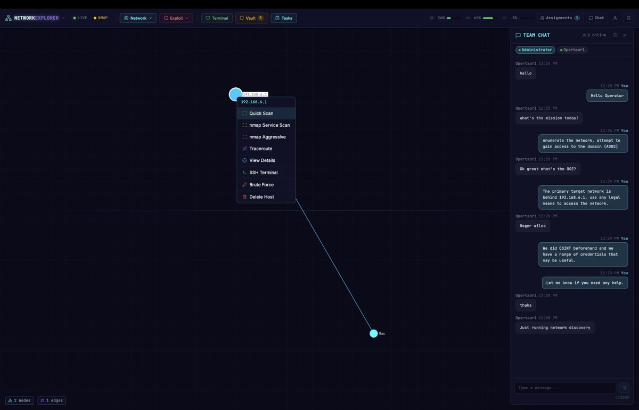
Task: Select Traceroute in the host menu
Action: [x=266, y=149]
